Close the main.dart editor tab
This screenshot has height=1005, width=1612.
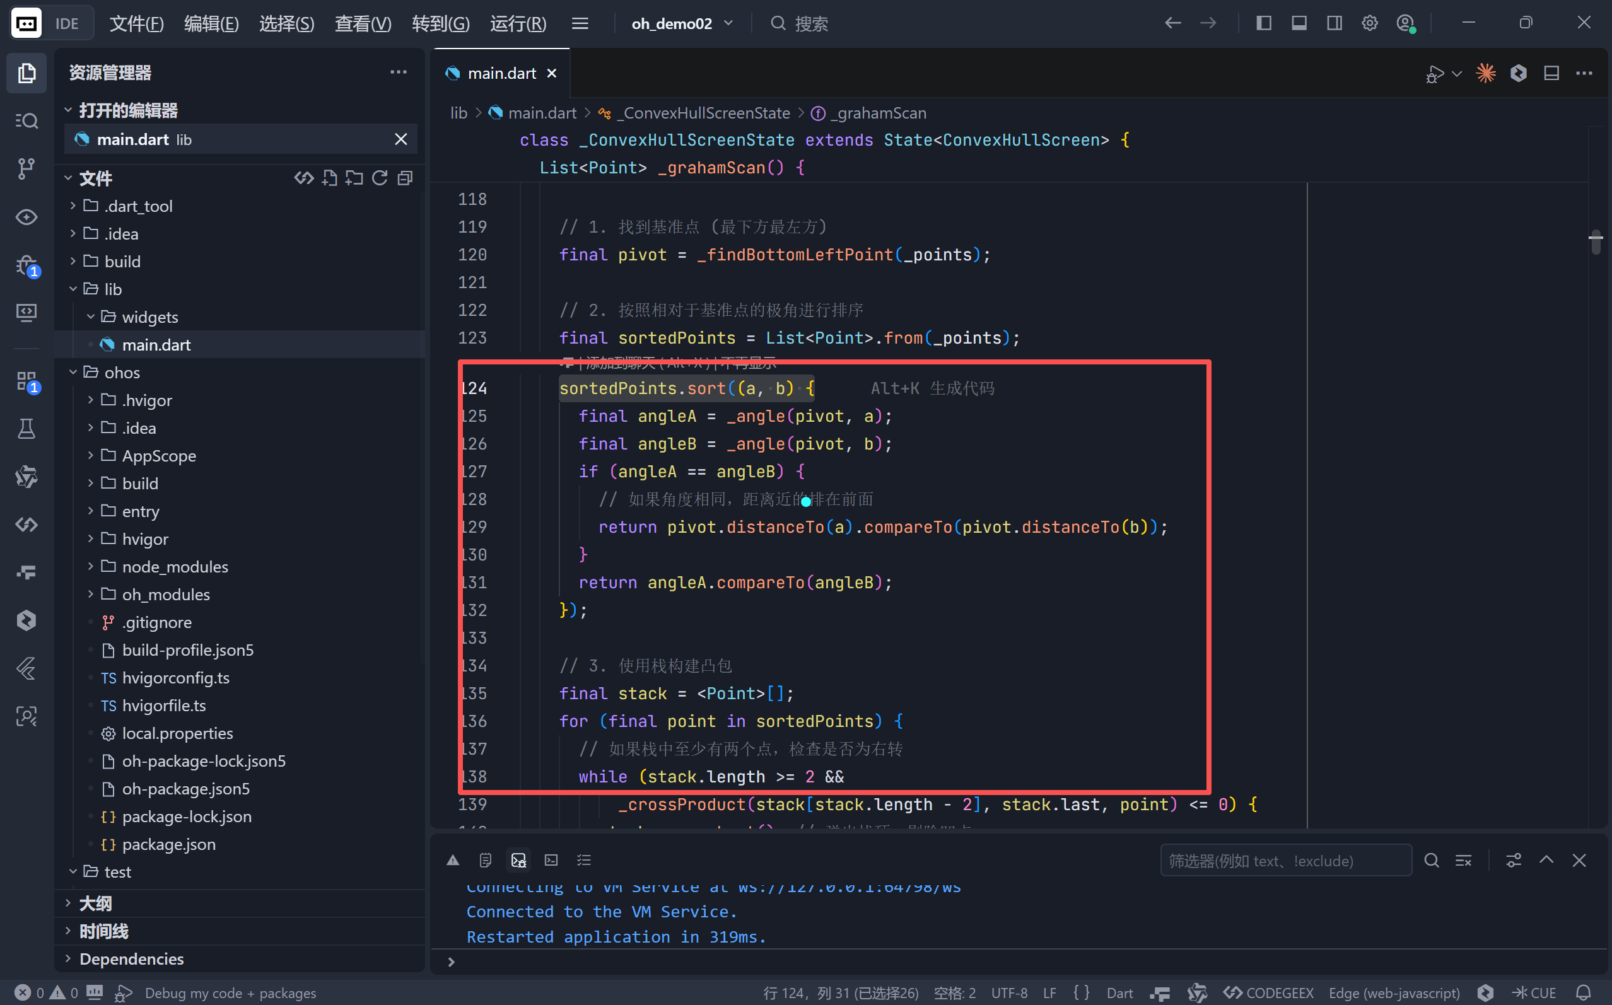click(x=552, y=73)
